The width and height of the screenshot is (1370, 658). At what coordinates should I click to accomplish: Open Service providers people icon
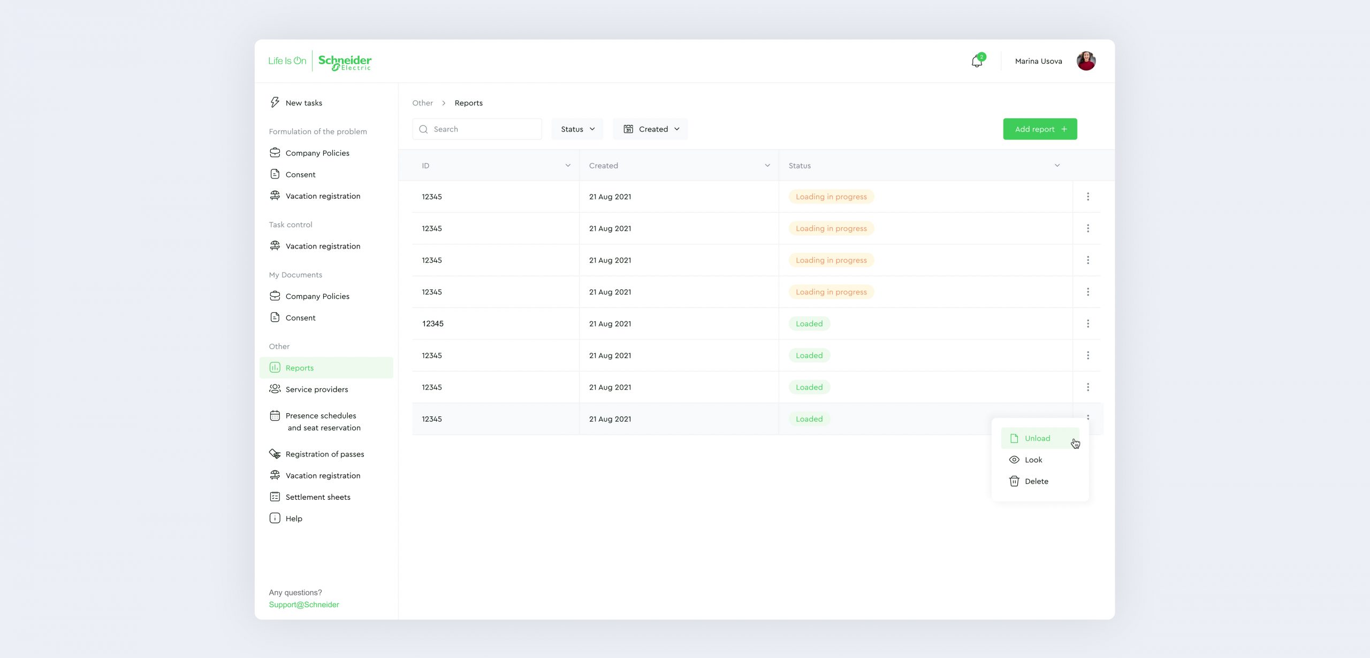tap(275, 389)
